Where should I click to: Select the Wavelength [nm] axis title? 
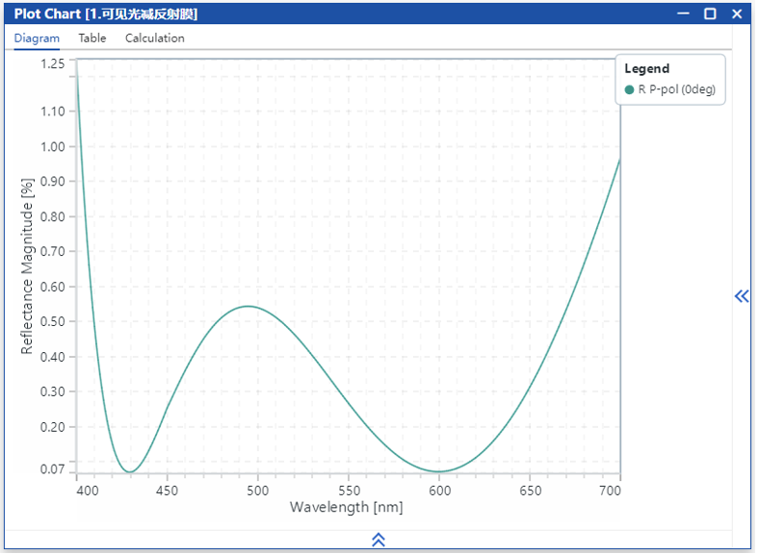(346, 508)
